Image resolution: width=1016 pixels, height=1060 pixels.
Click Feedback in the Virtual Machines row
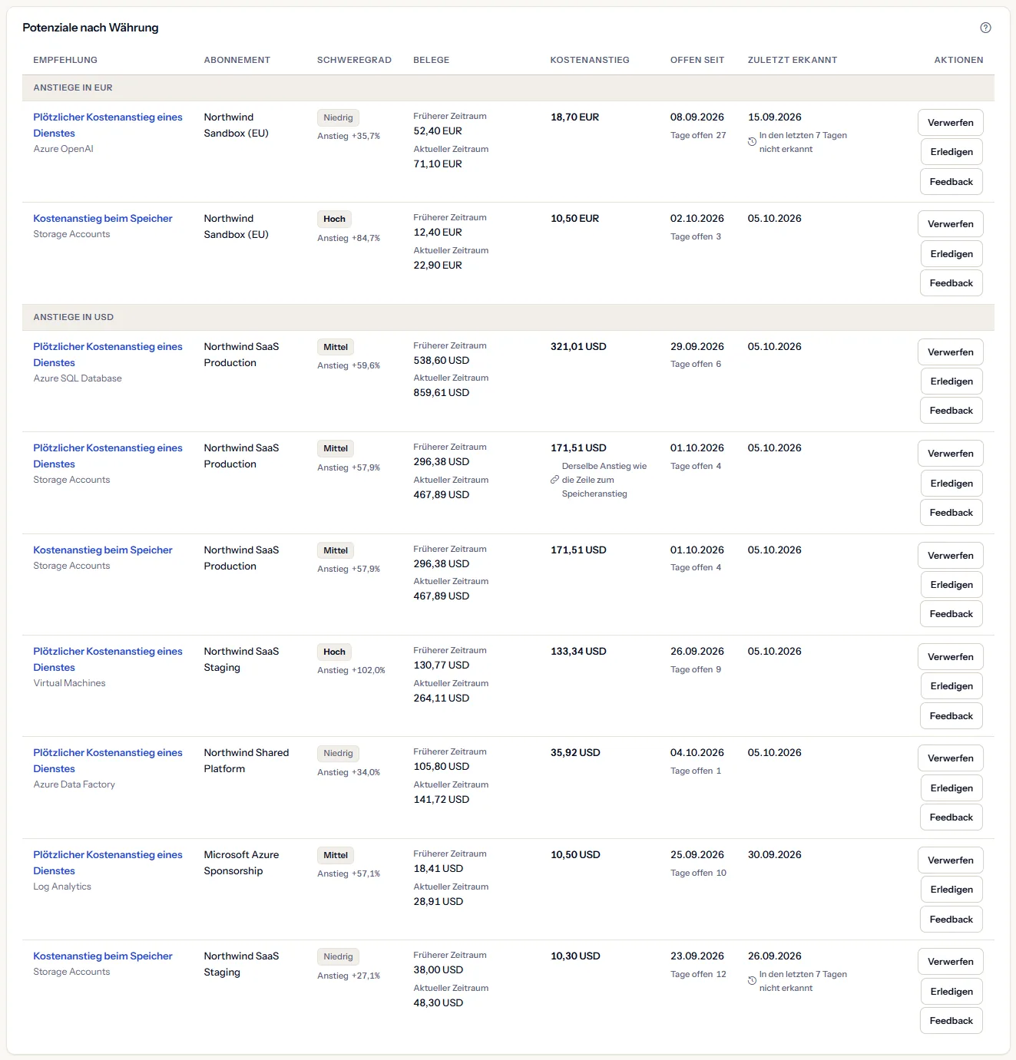tap(951, 716)
